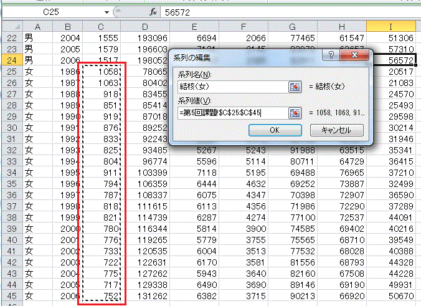
Task: Click inside the 系列値 range input field
Action: tap(230, 113)
